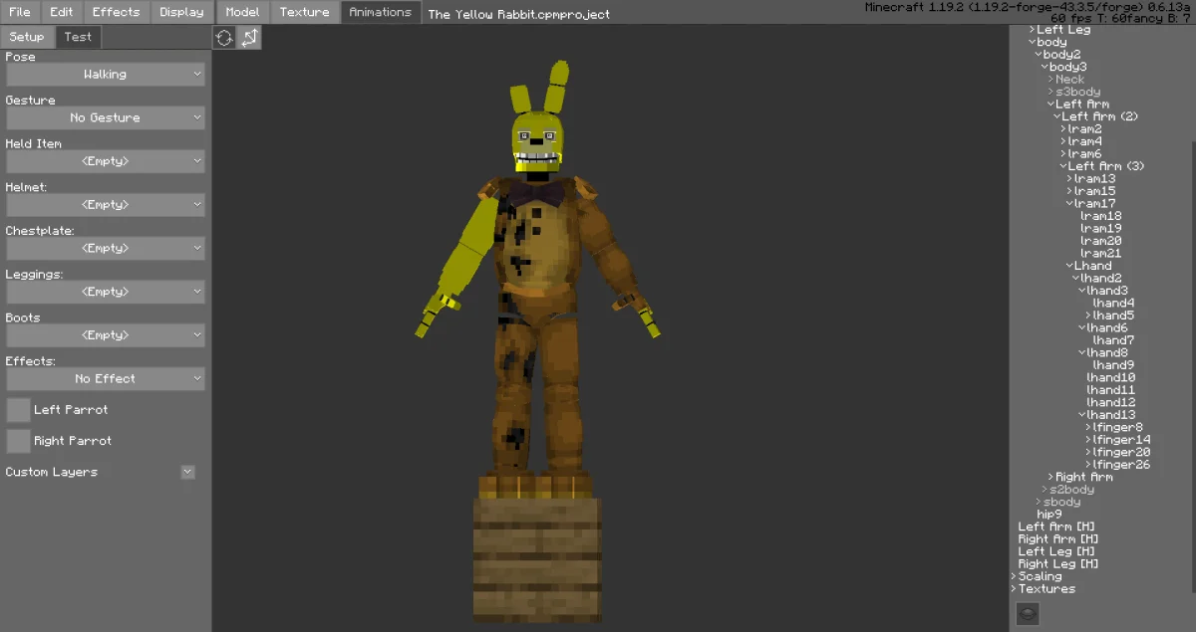The image size is (1196, 632).
Task: Select the lram21 tree item
Action: pyautogui.click(x=1101, y=254)
